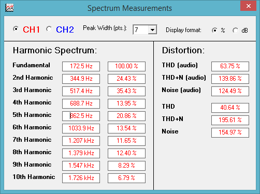260x194 pixels.
Task: Select the 7th Harmonic 11.65 % field
Action: tap(126, 141)
